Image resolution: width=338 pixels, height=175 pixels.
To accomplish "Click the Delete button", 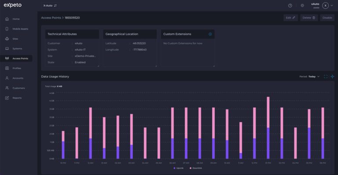I will [309, 18].
